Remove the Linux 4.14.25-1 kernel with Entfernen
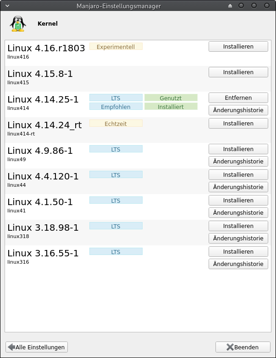276x358 pixels. (x=238, y=98)
